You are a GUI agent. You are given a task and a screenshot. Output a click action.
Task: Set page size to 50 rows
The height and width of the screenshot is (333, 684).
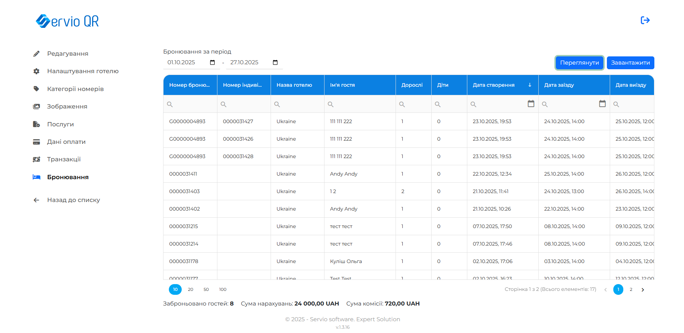206,289
